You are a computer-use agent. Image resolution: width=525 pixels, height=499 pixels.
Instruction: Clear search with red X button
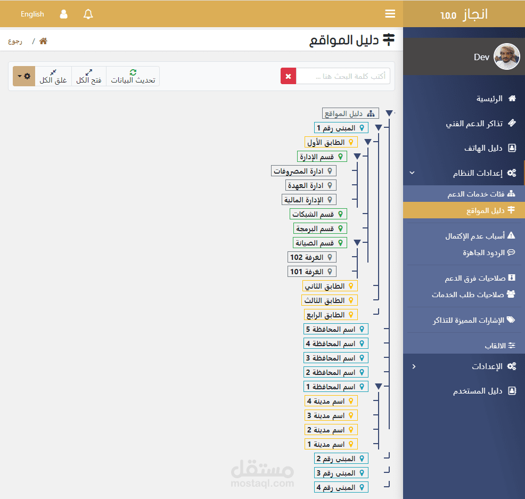click(x=288, y=76)
